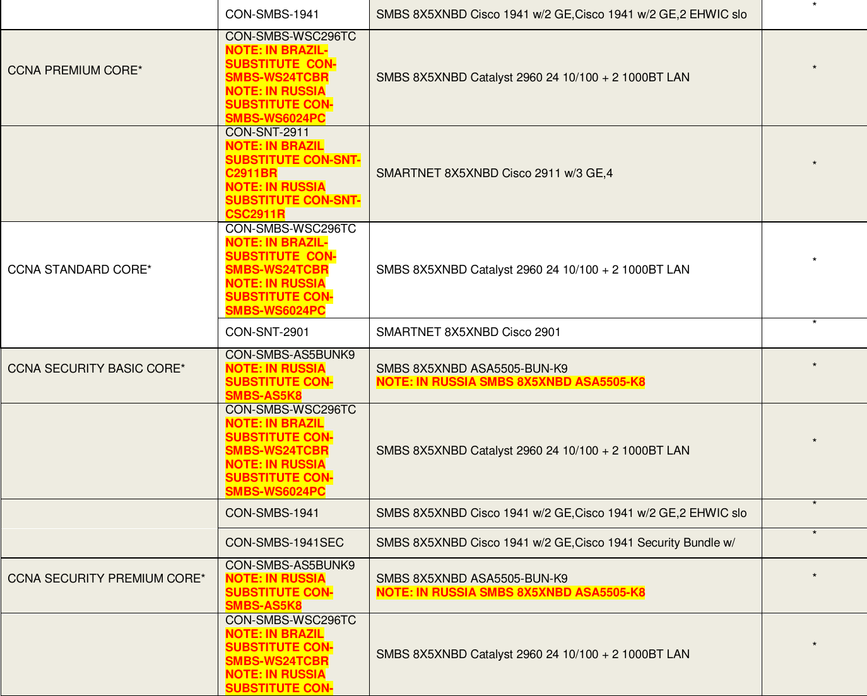Select the CCNA PREMIUM CORE* row label
867x696 pixels.
point(74,71)
